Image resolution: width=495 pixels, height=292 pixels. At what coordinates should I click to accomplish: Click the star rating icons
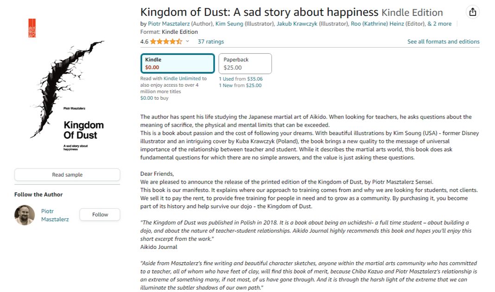point(166,42)
